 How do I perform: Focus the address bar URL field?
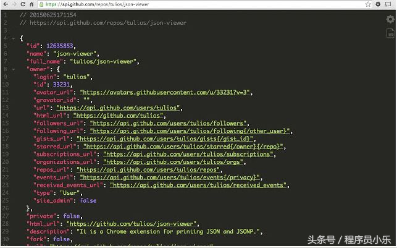[185, 4]
